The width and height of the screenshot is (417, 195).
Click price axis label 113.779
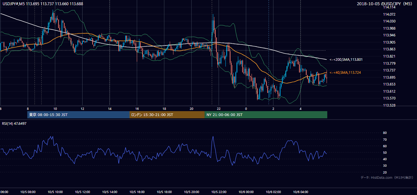[x=390, y=63]
